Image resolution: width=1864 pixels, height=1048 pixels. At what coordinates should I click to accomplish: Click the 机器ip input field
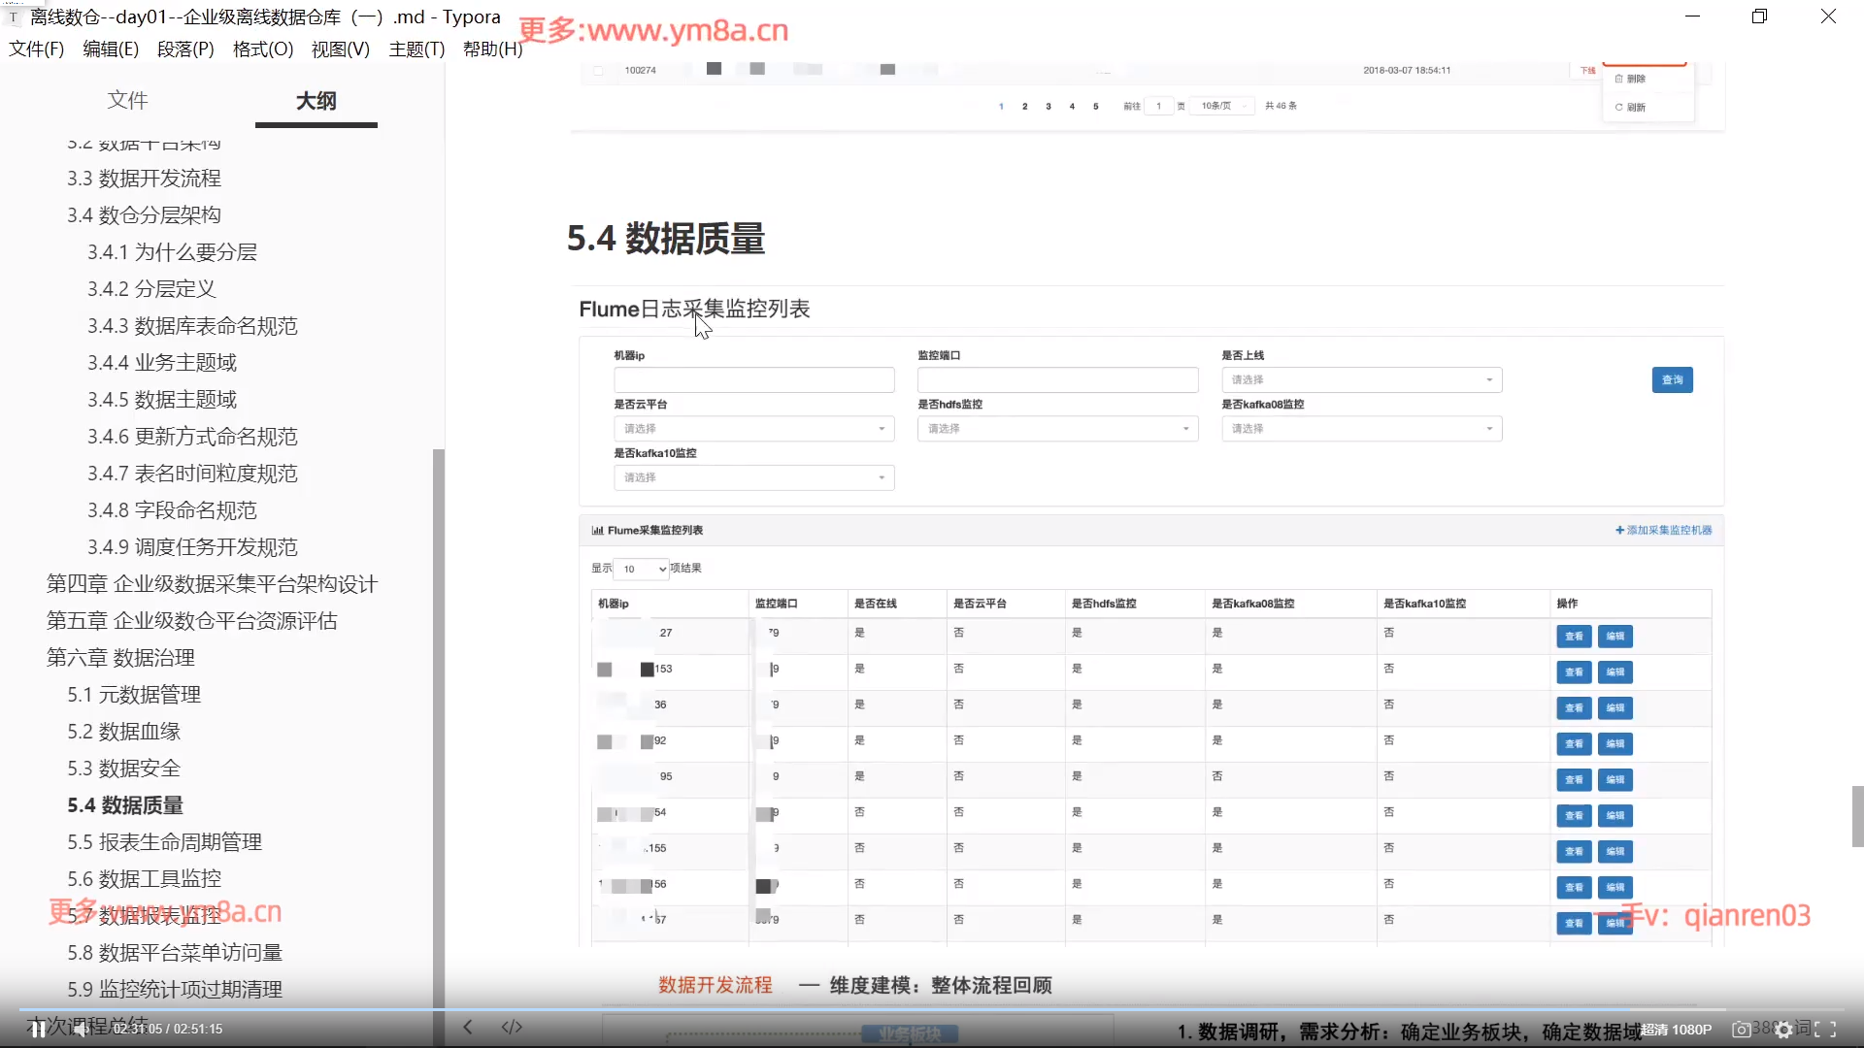click(753, 379)
